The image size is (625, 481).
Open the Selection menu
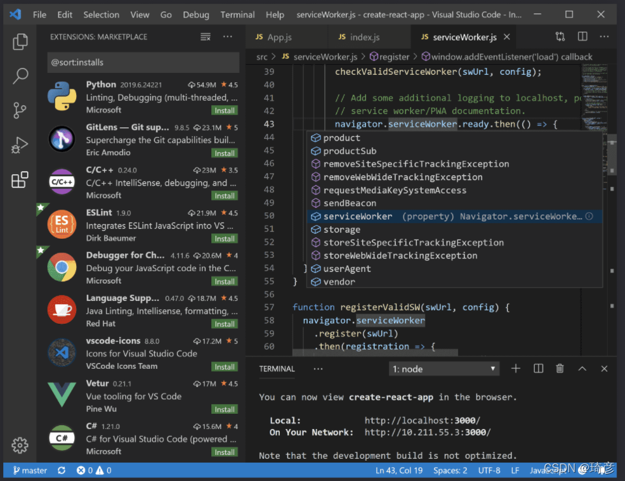click(x=102, y=15)
